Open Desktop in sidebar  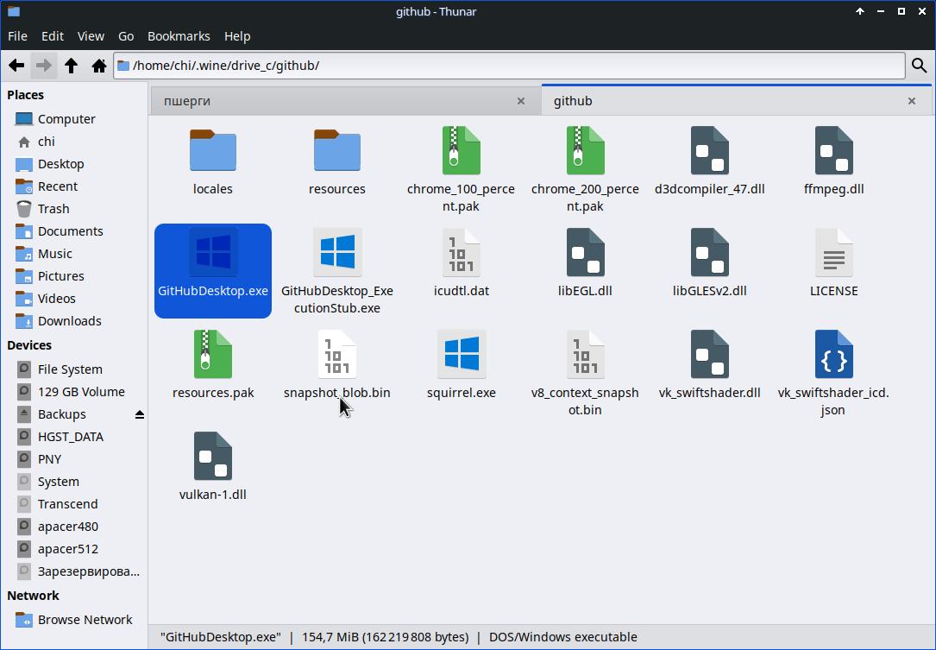[61, 164]
